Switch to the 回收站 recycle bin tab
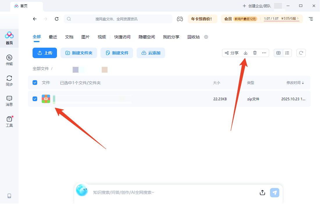 tap(193, 37)
